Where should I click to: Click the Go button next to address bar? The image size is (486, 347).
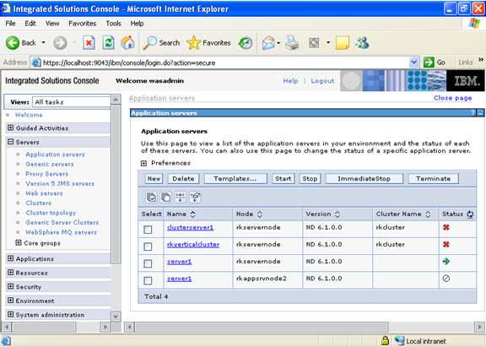point(435,62)
